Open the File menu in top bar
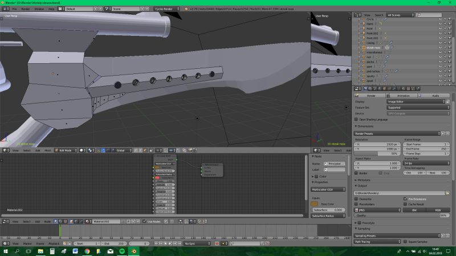Viewport: 456px width, 256px height. coord(14,9)
